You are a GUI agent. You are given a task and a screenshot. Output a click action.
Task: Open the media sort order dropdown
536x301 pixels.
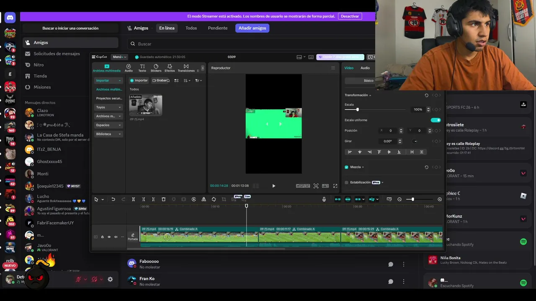tap(187, 80)
